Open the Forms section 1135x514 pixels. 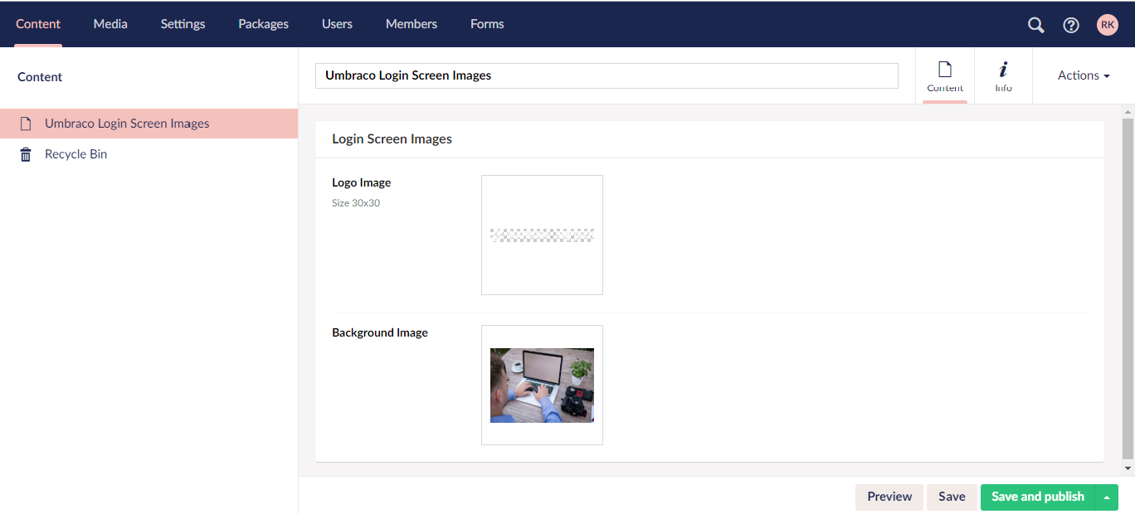tap(487, 24)
